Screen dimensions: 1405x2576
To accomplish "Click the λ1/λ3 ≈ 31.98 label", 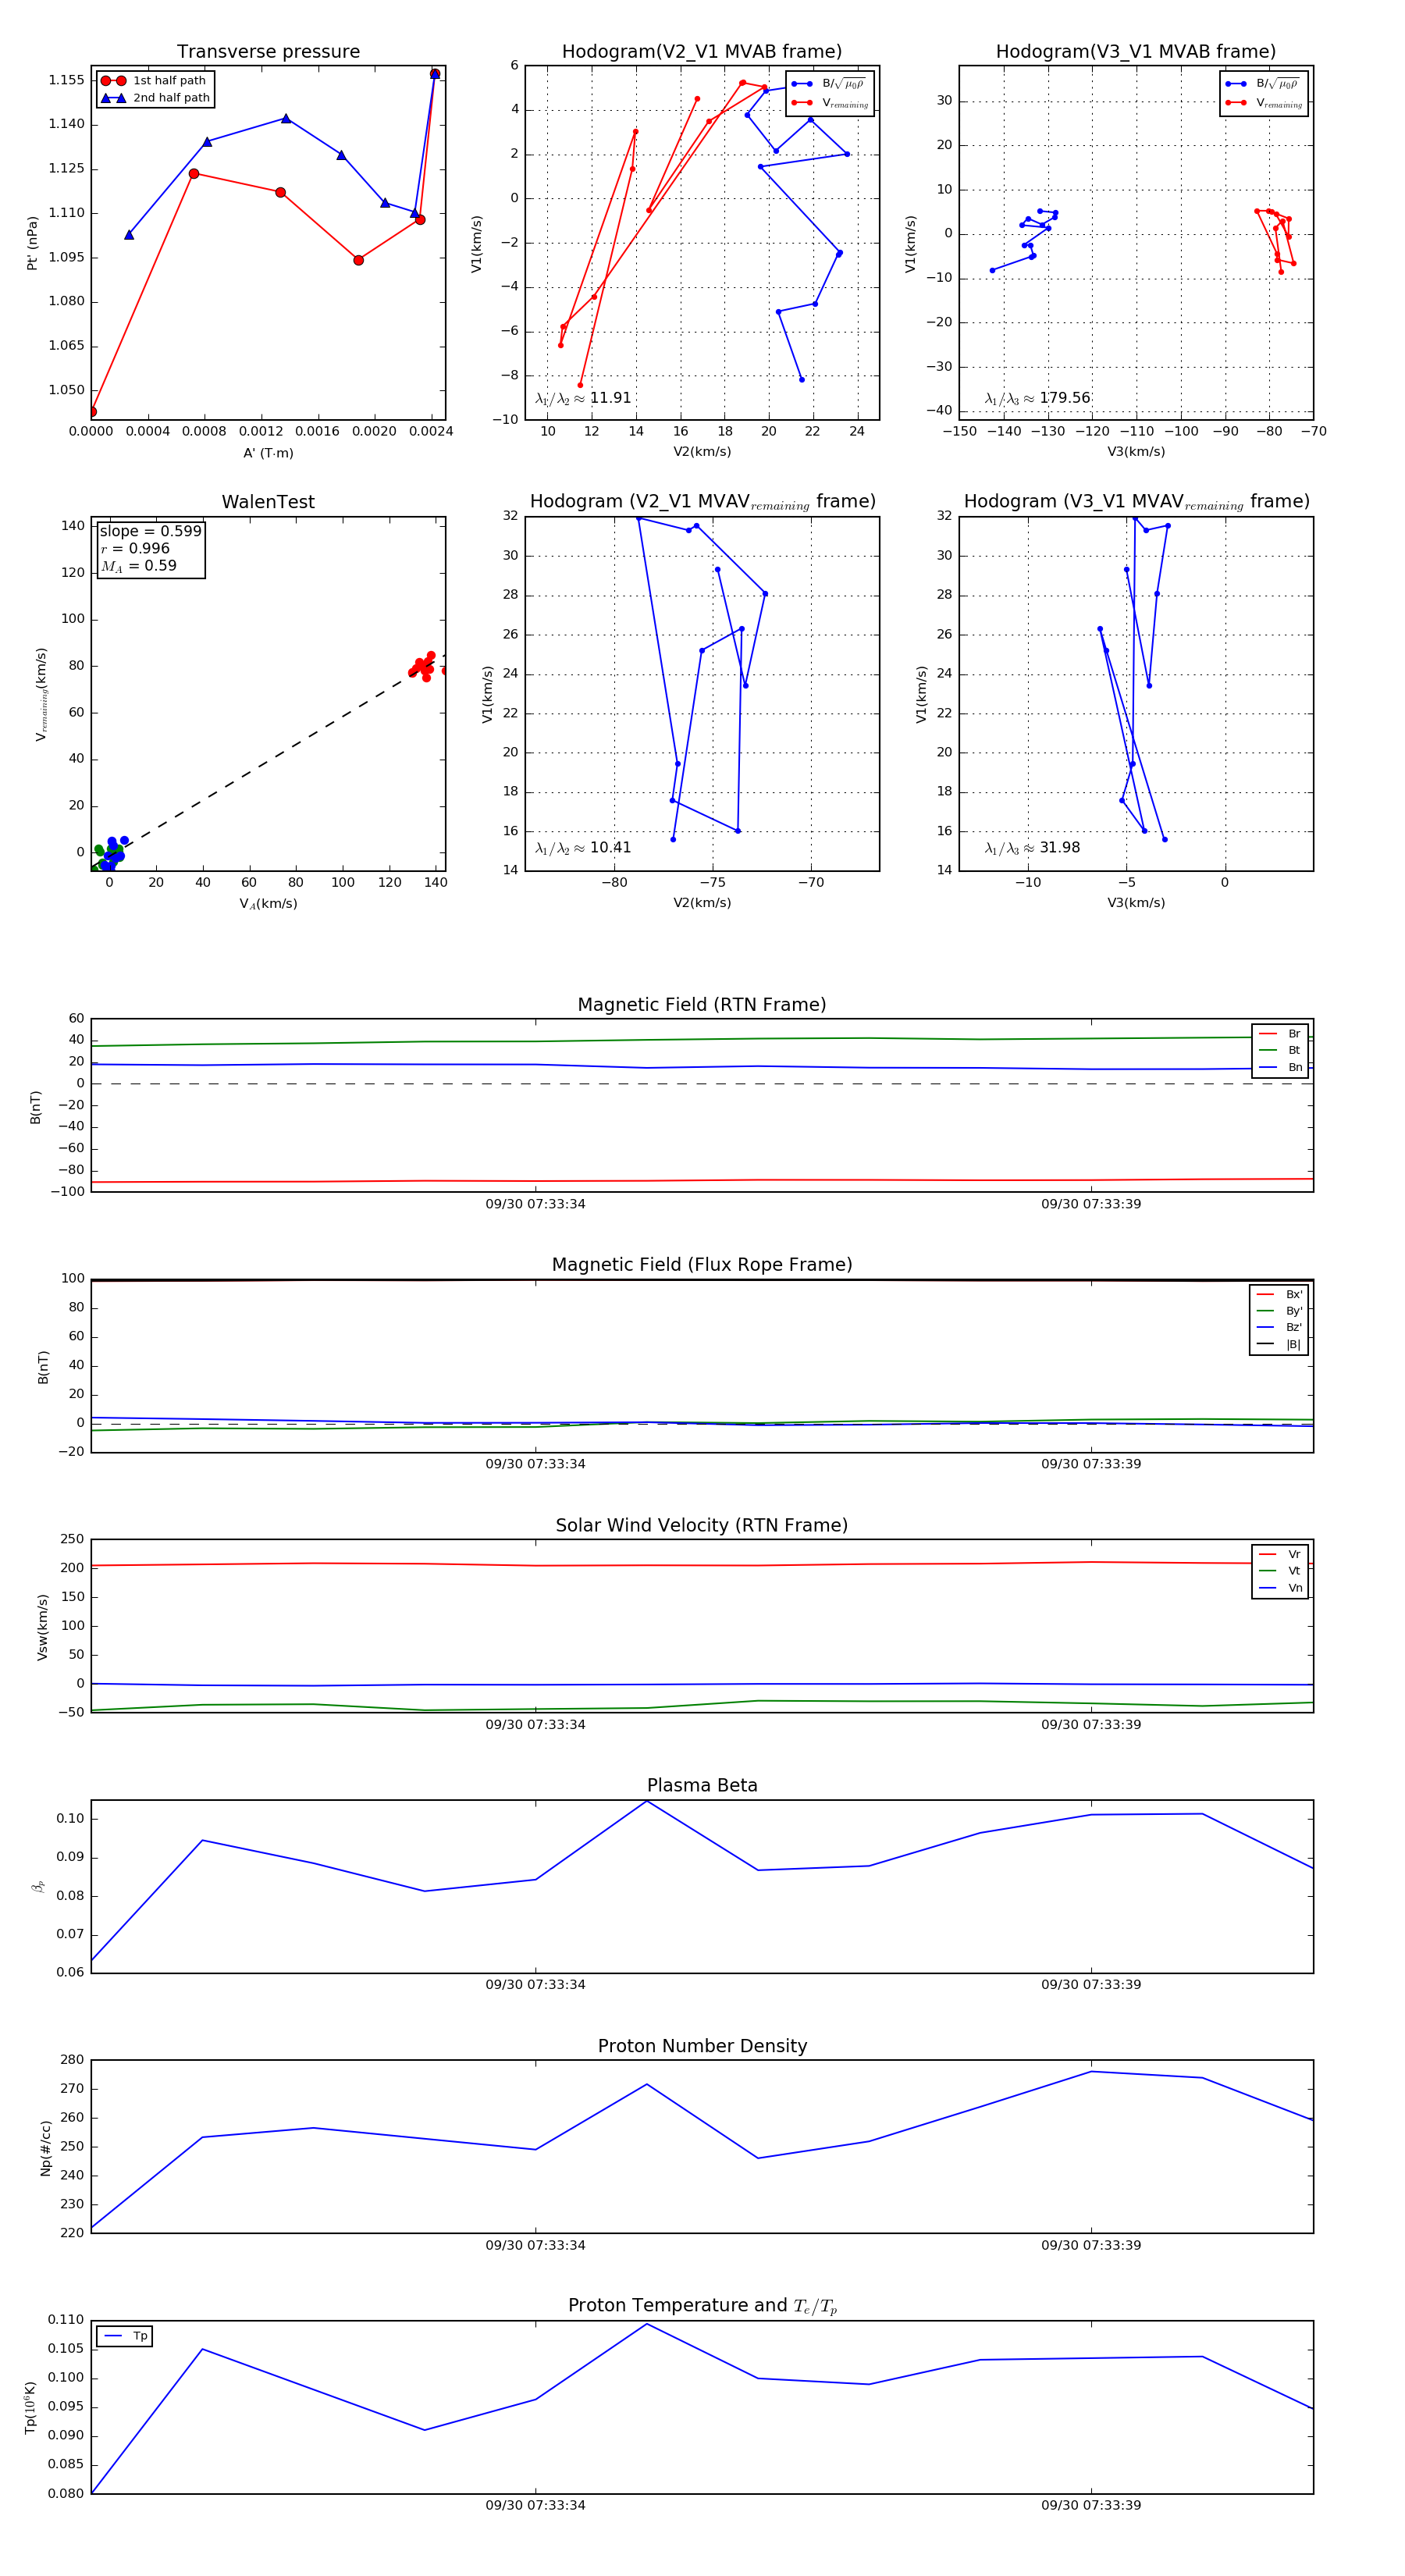I will 1032,848.
